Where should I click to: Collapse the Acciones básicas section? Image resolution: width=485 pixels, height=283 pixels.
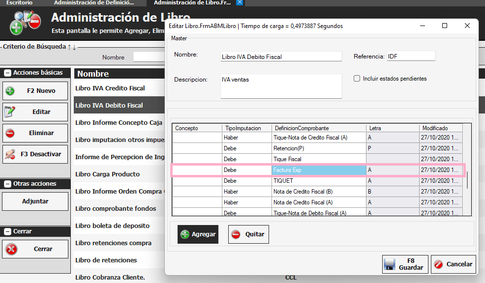point(7,73)
